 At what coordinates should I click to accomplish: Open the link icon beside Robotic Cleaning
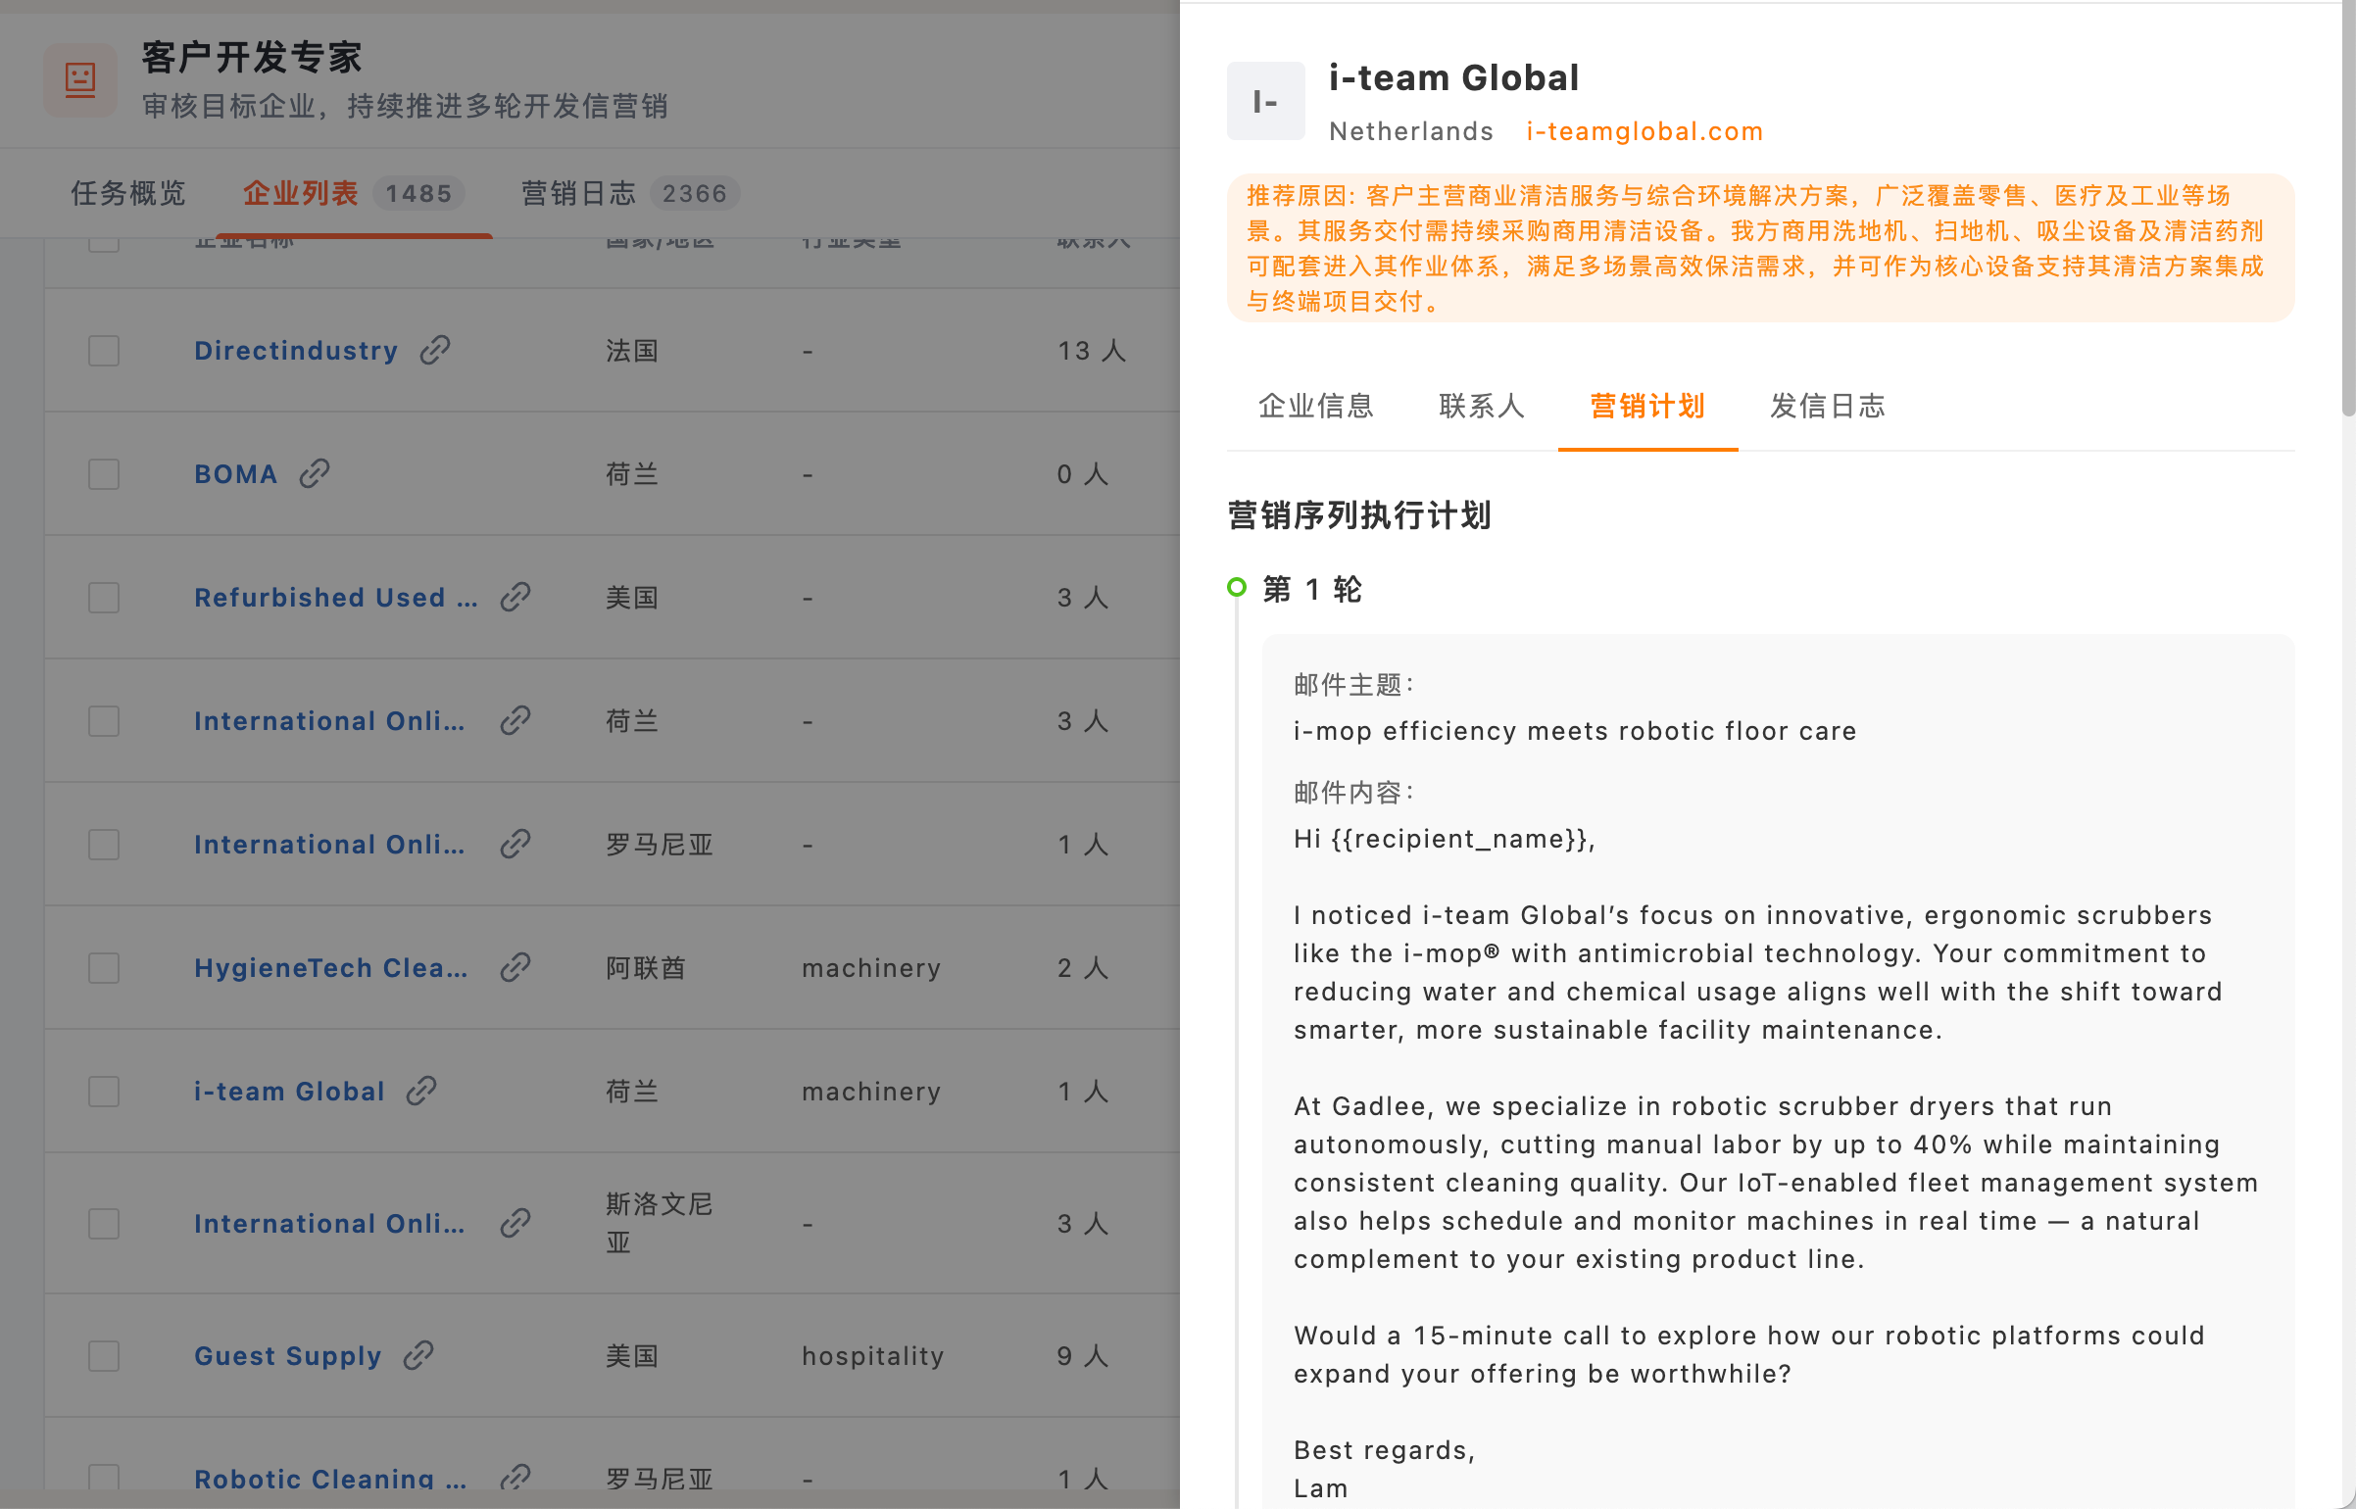pos(515,1477)
